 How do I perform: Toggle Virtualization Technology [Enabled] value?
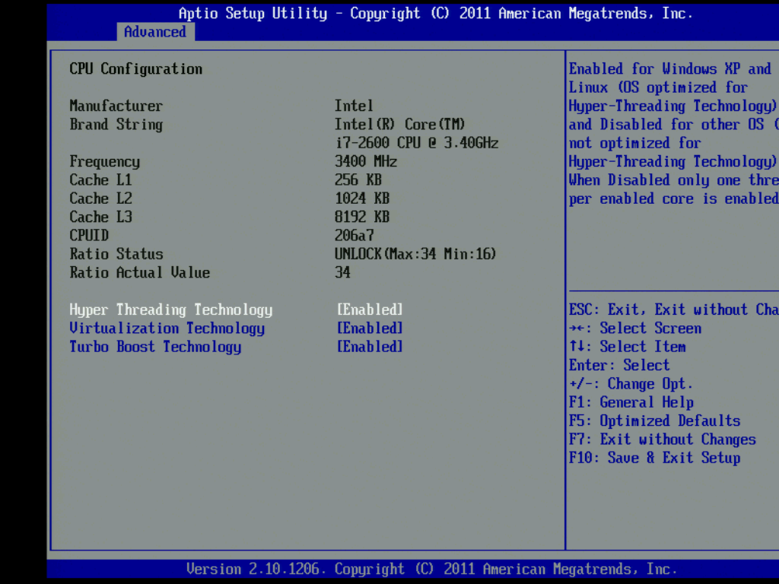pos(370,328)
